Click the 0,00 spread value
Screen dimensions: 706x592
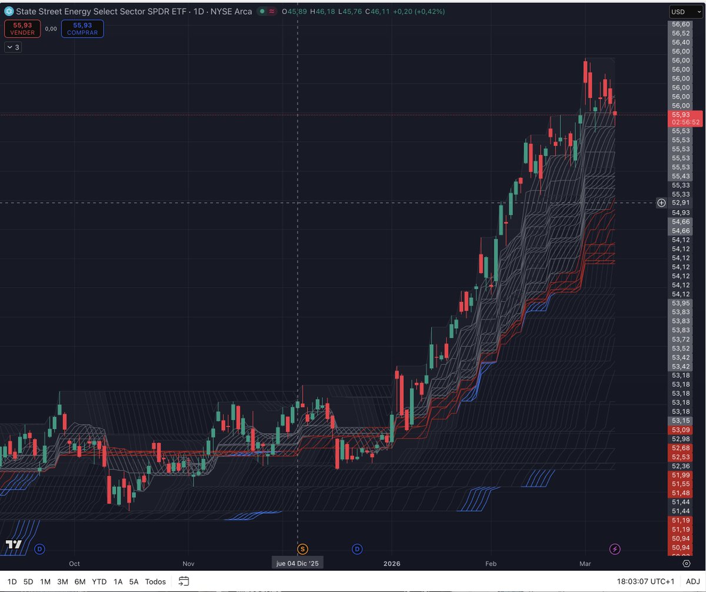[51, 29]
